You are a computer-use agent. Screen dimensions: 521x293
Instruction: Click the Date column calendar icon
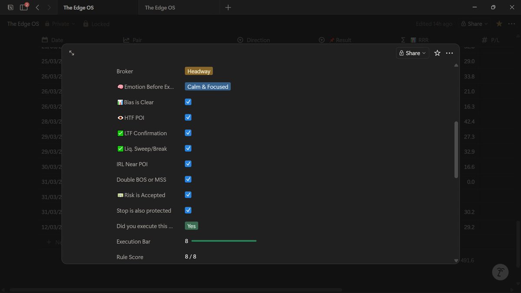(x=45, y=40)
